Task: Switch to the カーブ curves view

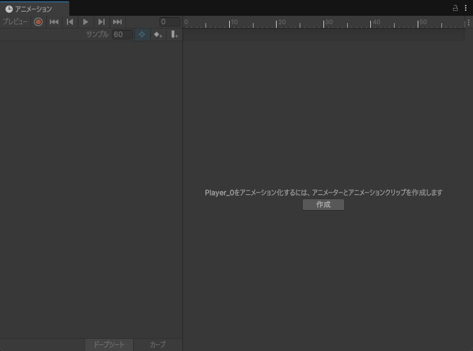Action: coord(157,344)
